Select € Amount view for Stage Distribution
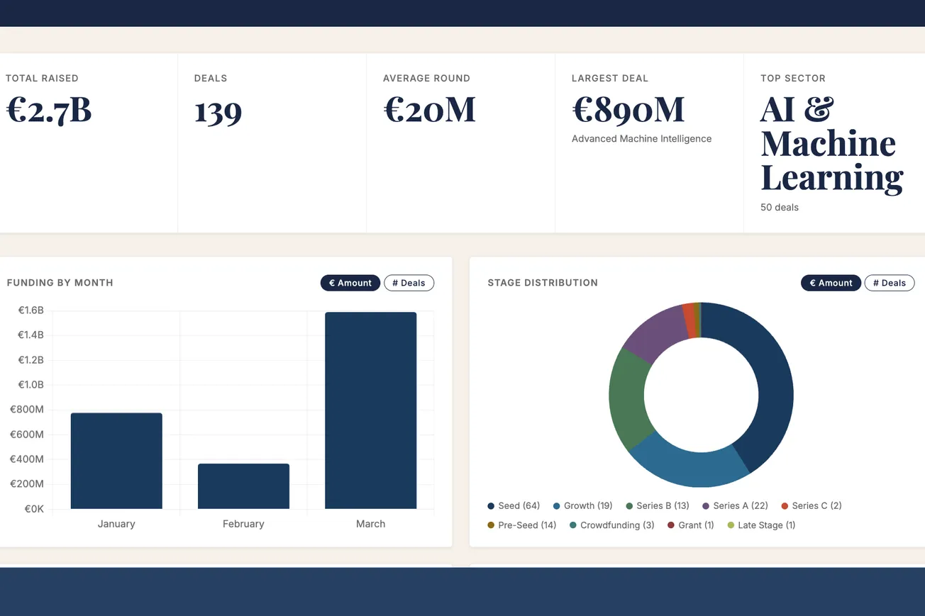The width and height of the screenshot is (925, 616). click(x=831, y=283)
